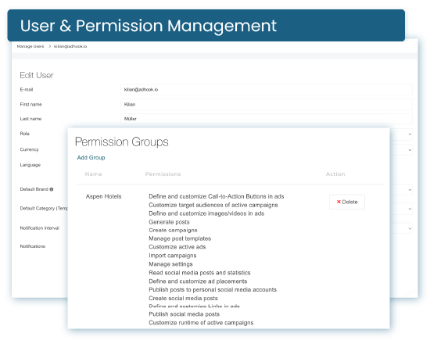Open the Default Brand dropdown
This screenshot has height=344, width=430.
click(x=410, y=190)
